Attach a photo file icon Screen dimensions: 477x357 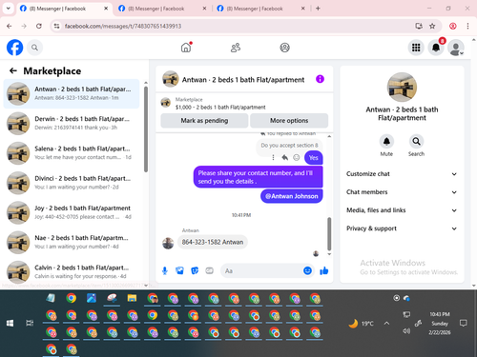(179, 270)
